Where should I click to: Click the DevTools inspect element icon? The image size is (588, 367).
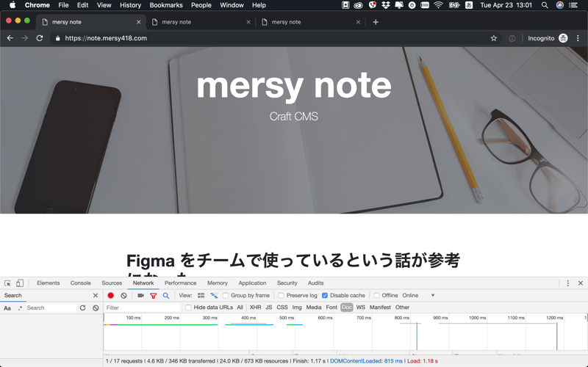coord(7,283)
